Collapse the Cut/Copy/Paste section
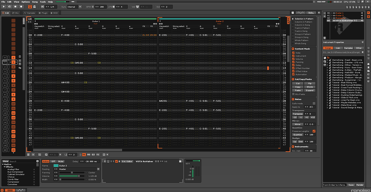This screenshot has width=371, height=192. click(293, 79)
